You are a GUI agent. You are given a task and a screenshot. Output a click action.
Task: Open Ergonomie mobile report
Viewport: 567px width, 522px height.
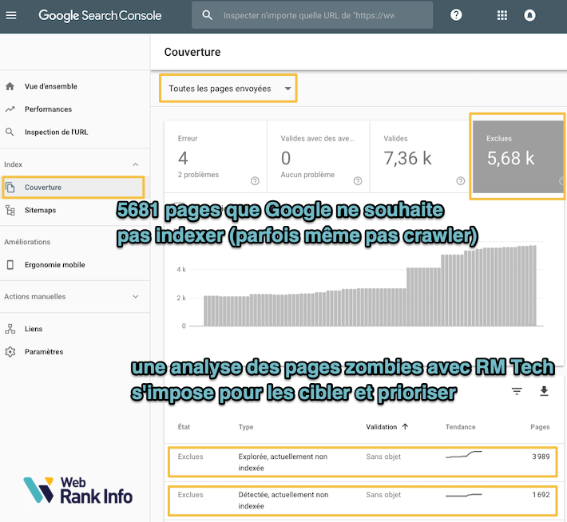pyautogui.click(x=54, y=265)
